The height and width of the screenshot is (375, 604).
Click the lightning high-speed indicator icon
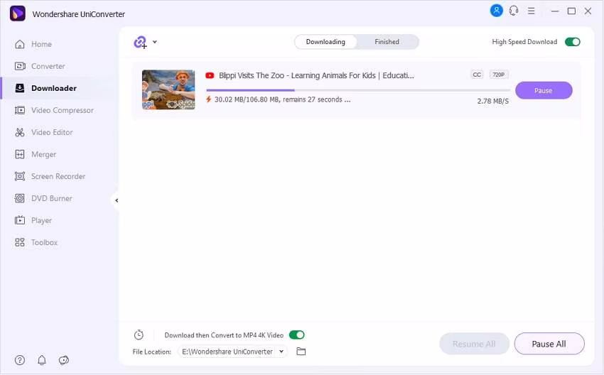[208, 99]
